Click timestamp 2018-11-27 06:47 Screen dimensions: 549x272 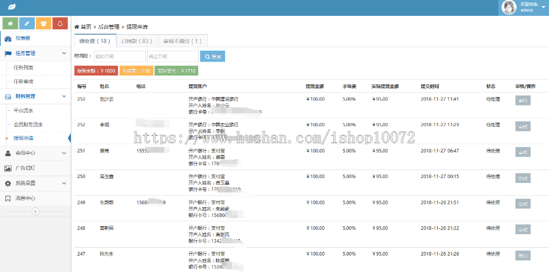point(440,151)
